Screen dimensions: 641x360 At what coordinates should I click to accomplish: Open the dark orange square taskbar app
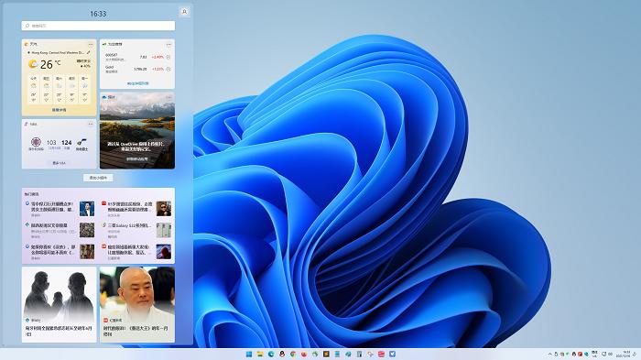pyautogui.click(x=326, y=354)
